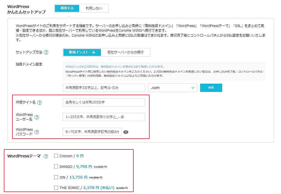The height and width of the screenshot is (194, 281).
Task: Choose 他社サーバーからの移行 setup method
Action: (125, 52)
